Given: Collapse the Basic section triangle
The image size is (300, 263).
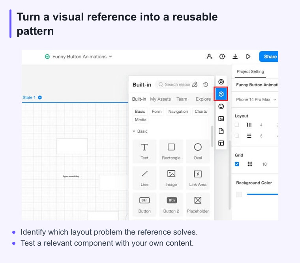Looking at the screenshot, I should (x=134, y=131).
